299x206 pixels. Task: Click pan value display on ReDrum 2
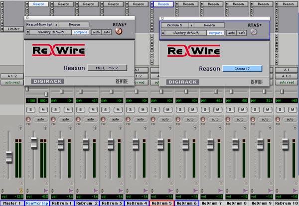[87, 101]
